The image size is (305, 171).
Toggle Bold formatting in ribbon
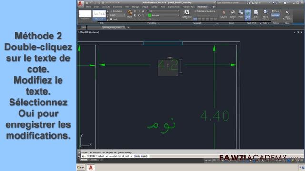coord(135,11)
